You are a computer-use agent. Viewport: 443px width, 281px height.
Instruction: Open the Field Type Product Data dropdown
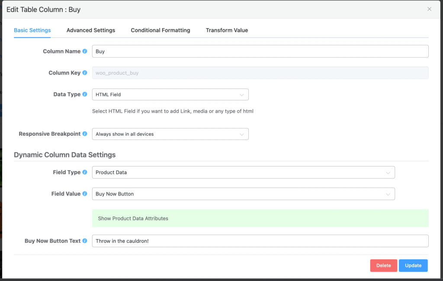pyautogui.click(x=243, y=172)
